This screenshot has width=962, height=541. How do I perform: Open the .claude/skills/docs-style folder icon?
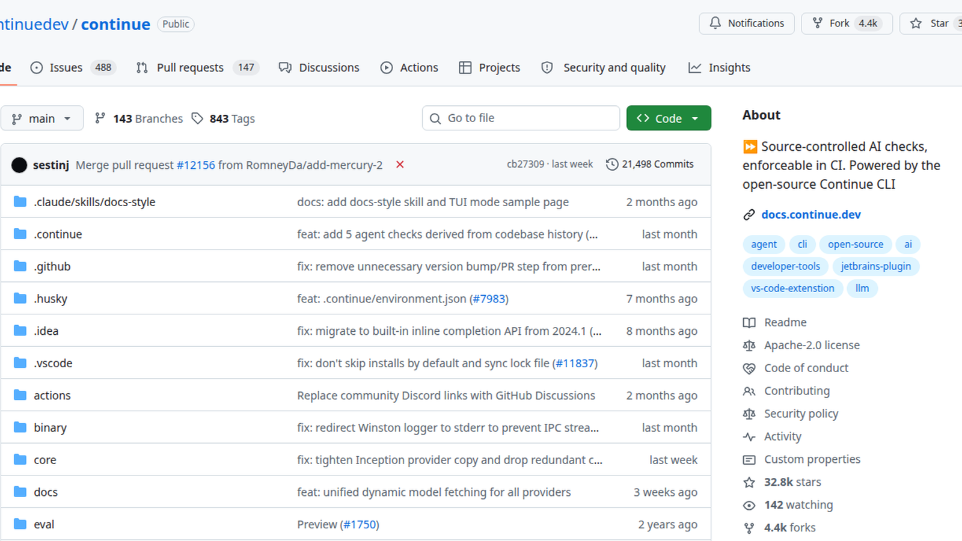tap(20, 201)
